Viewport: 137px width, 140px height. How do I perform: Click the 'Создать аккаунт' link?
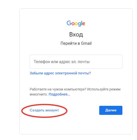point(44,110)
